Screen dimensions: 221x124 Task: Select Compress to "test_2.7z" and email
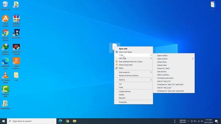[x=174, y=84]
